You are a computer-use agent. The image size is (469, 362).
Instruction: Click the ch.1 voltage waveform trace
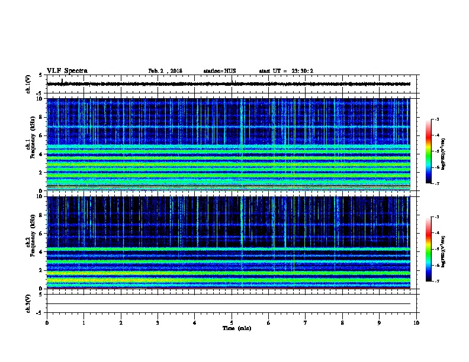click(229, 84)
